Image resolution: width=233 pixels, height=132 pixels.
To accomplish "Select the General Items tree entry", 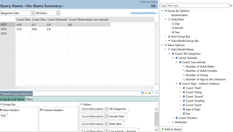I will tap(179, 15).
